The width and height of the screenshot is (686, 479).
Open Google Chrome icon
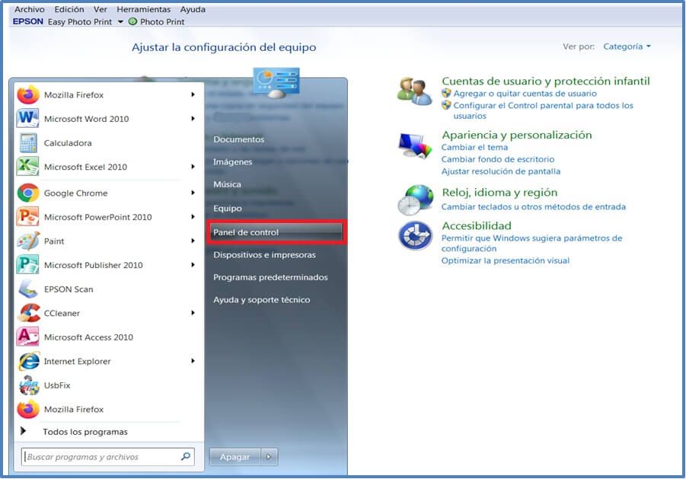click(x=28, y=193)
